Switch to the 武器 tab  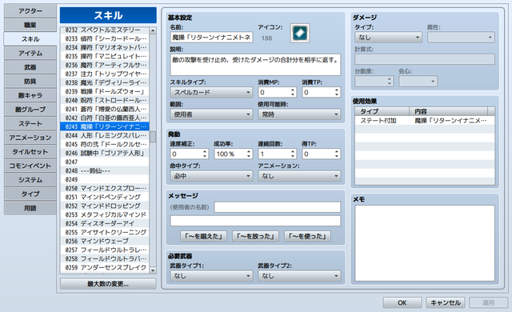tap(30, 67)
